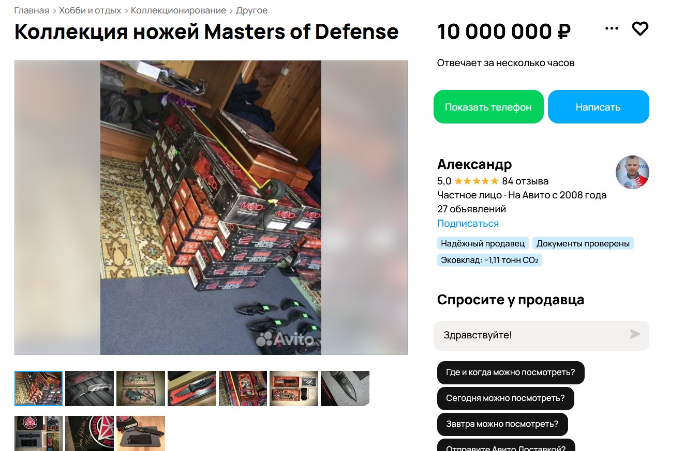This screenshot has height=451, width=699.
Task: Open Коллекционирование breadcrumb
Action: tap(179, 10)
